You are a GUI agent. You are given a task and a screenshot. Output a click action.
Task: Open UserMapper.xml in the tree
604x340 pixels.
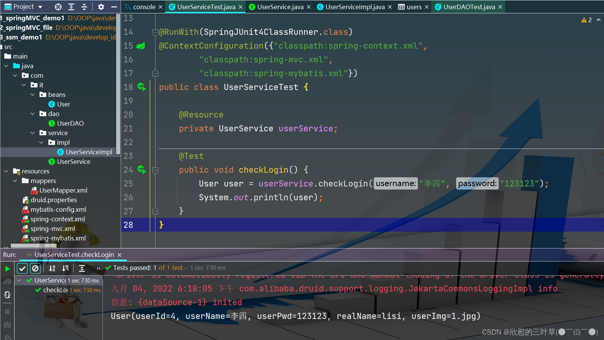(x=59, y=190)
